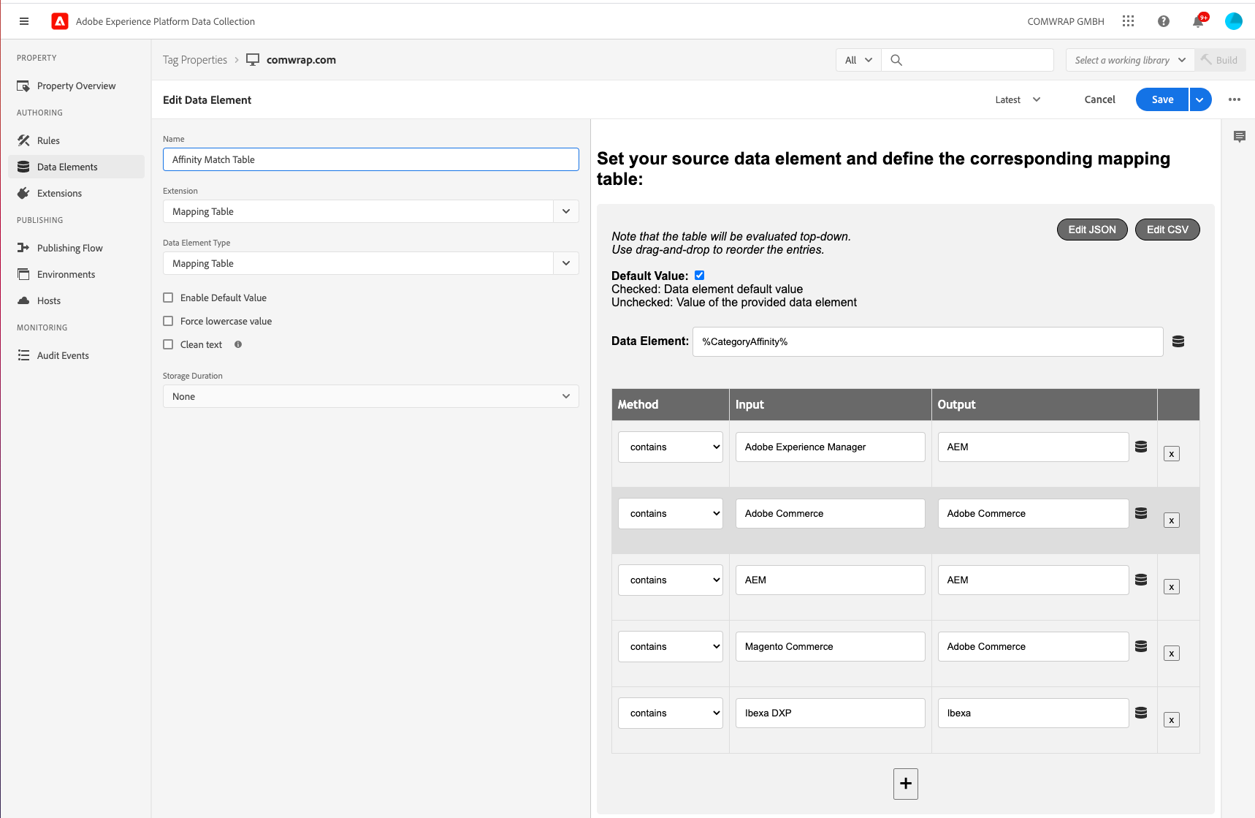
Task: Open the Select a working library dropdown
Action: tap(1130, 60)
